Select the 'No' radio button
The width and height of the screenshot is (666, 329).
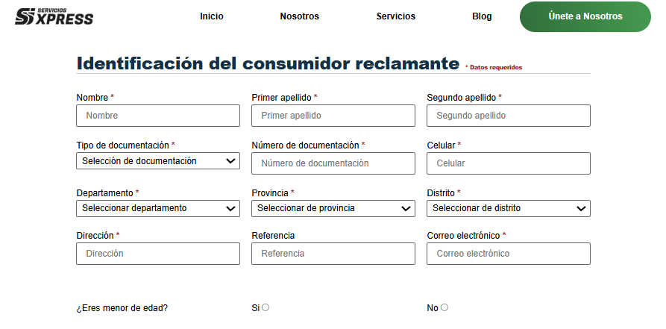click(444, 307)
